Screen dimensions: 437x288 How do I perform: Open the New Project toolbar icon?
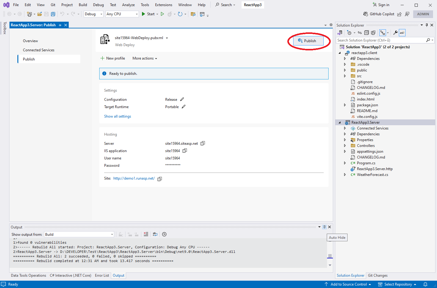[x=29, y=14]
